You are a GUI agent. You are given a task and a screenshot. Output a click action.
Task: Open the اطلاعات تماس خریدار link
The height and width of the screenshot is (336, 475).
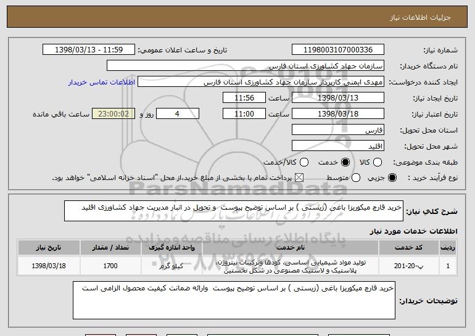click(x=102, y=82)
